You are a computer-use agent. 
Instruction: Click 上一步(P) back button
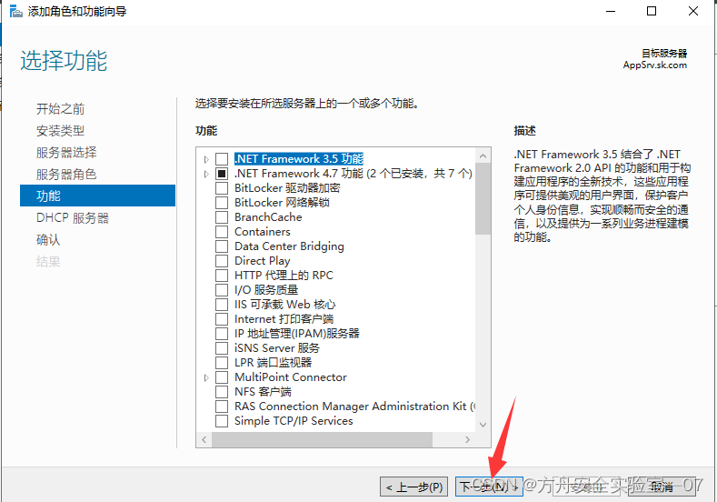413,487
